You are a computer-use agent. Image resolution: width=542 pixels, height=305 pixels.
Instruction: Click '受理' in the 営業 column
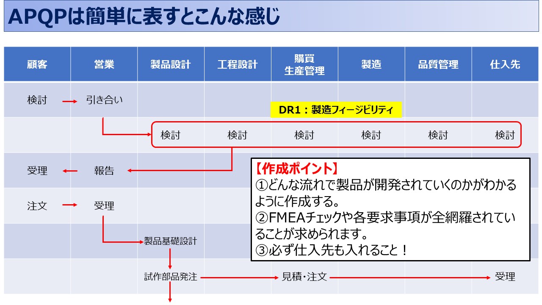(104, 206)
